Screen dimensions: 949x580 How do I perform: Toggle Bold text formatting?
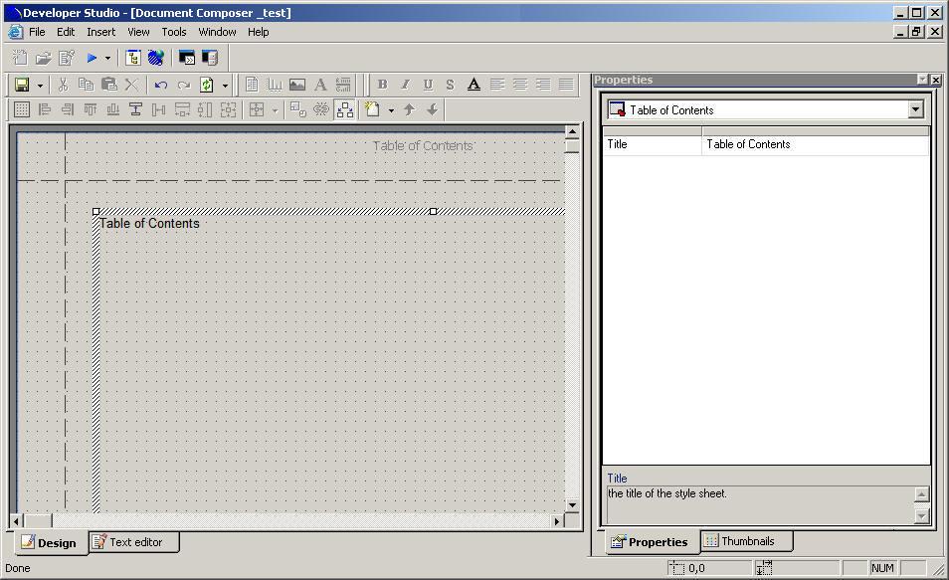coord(381,85)
